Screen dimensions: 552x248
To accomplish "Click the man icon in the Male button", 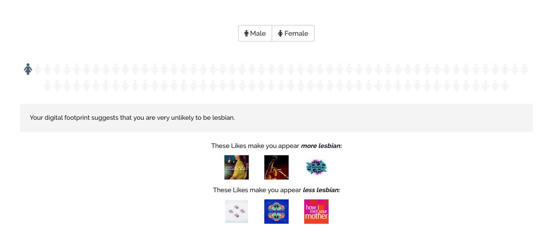I will [246, 34].
